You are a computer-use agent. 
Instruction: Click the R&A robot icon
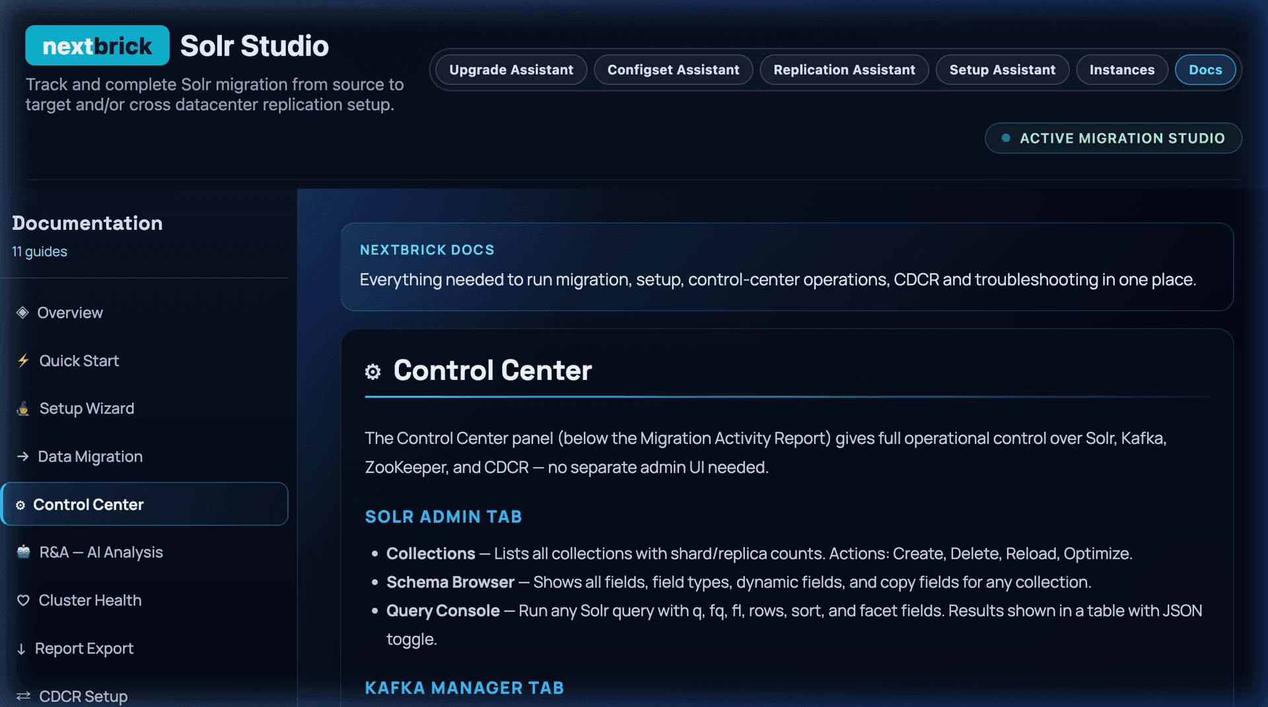(x=24, y=552)
